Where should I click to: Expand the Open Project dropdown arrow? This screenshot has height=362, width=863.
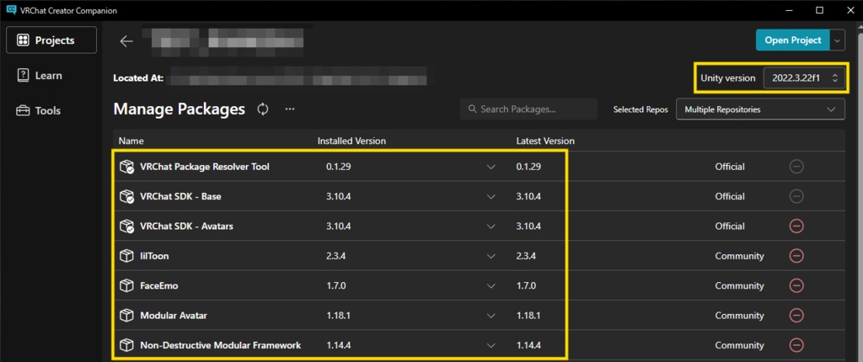837,40
